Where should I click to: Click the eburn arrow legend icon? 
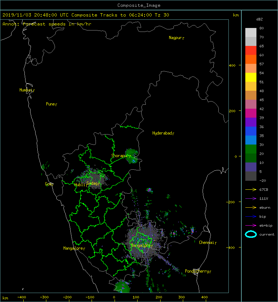[x=251, y=207]
